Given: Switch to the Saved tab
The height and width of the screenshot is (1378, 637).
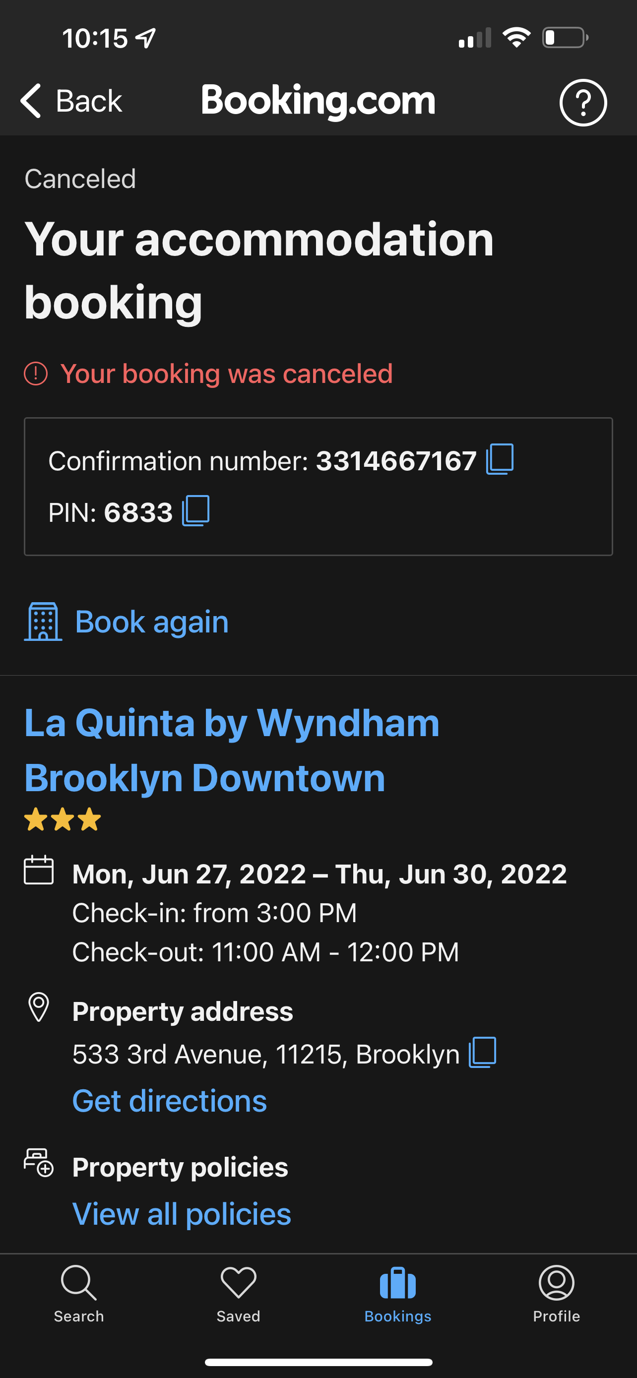Looking at the screenshot, I should [x=238, y=1292].
